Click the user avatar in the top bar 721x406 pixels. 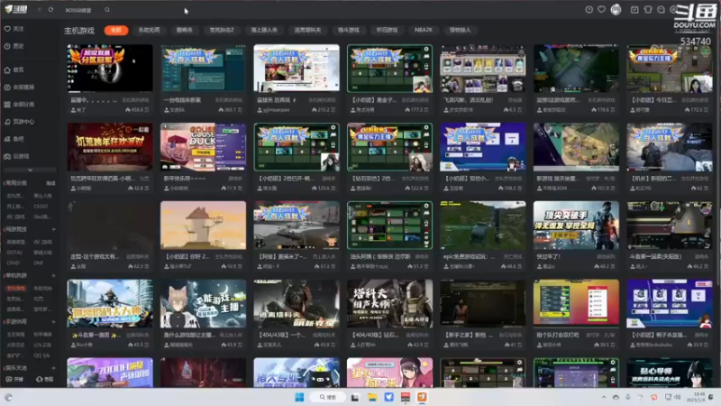pyautogui.click(x=616, y=10)
